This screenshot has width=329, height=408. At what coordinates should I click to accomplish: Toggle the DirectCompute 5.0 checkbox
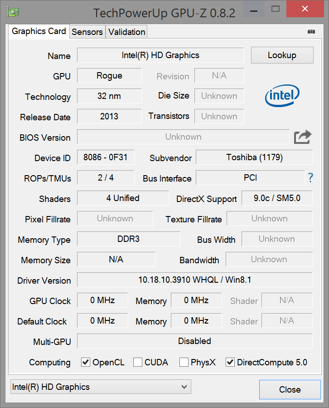[230, 362]
